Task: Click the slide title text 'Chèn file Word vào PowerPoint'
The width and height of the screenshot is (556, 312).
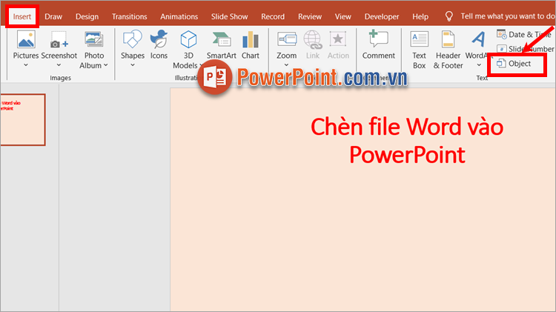Action: coord(407,141)
